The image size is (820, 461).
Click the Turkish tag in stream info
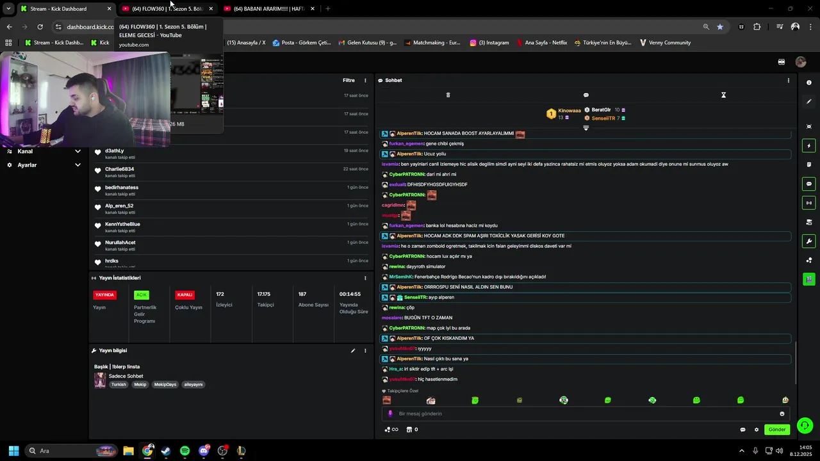tap(119, 384)
